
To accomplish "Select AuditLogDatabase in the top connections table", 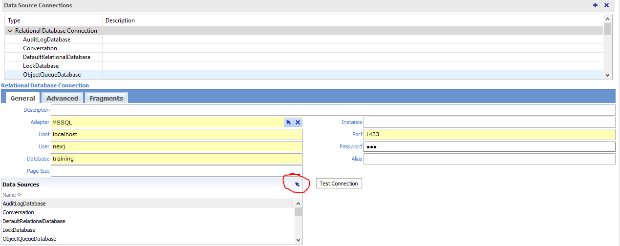I will point(46,40).
